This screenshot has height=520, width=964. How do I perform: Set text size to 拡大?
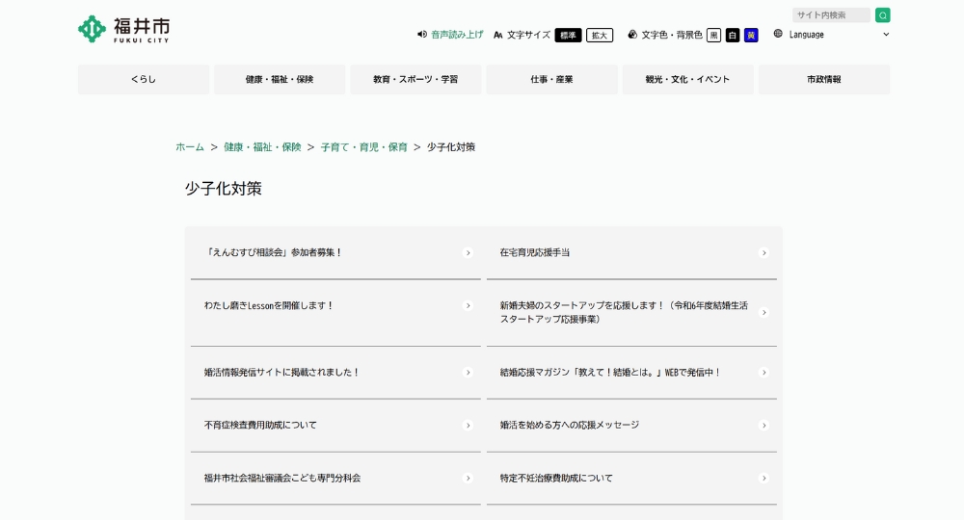click(600, 35)
